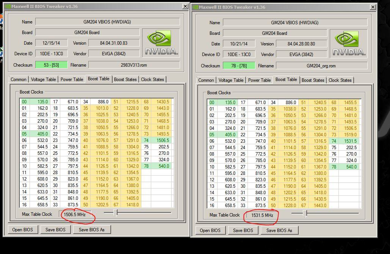This screenshot has width=390, height=254.
Task: Click the title bar icon of right Tweaker window
Action: tap(196, 7)
